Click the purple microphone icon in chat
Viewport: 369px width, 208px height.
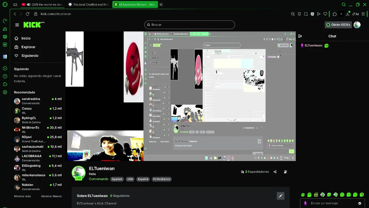coord(306,203)
